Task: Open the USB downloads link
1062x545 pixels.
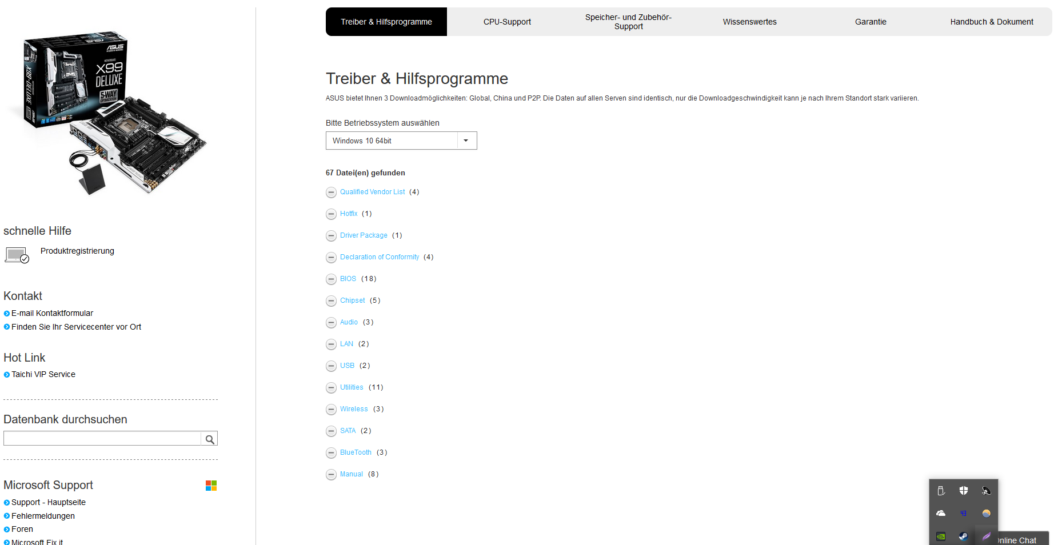Action: point(347,366)
